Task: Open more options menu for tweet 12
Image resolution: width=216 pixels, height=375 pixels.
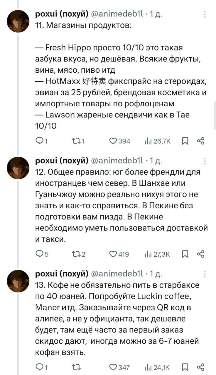Action: [x=205, y=161]
